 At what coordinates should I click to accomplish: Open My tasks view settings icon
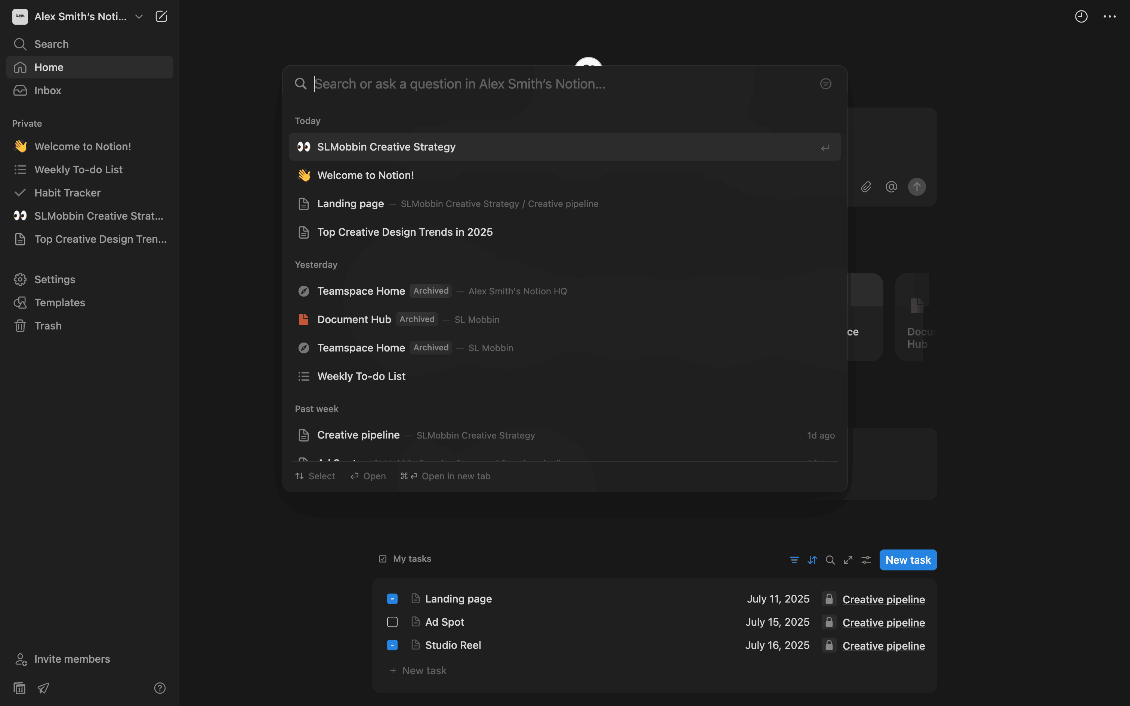click(866, 560)
